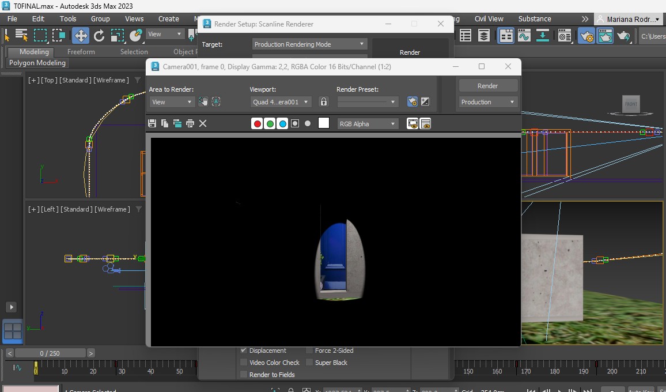The height and width of the screenshot is (392, 666).
Task: Click the white color swatch
Action: pos(324,123)
